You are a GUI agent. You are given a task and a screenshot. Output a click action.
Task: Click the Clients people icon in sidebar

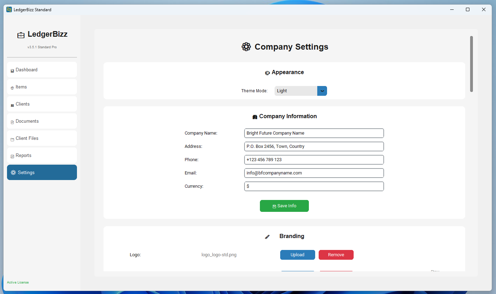point(12,105)
